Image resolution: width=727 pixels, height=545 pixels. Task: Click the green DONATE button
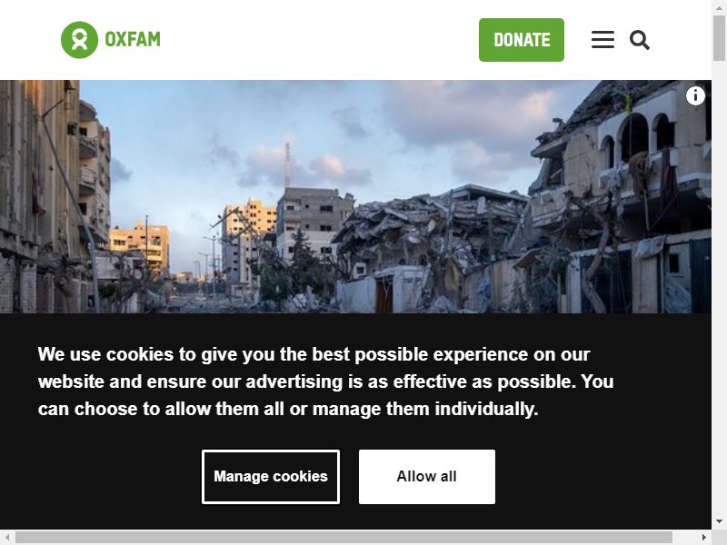(x=521, y=40)
